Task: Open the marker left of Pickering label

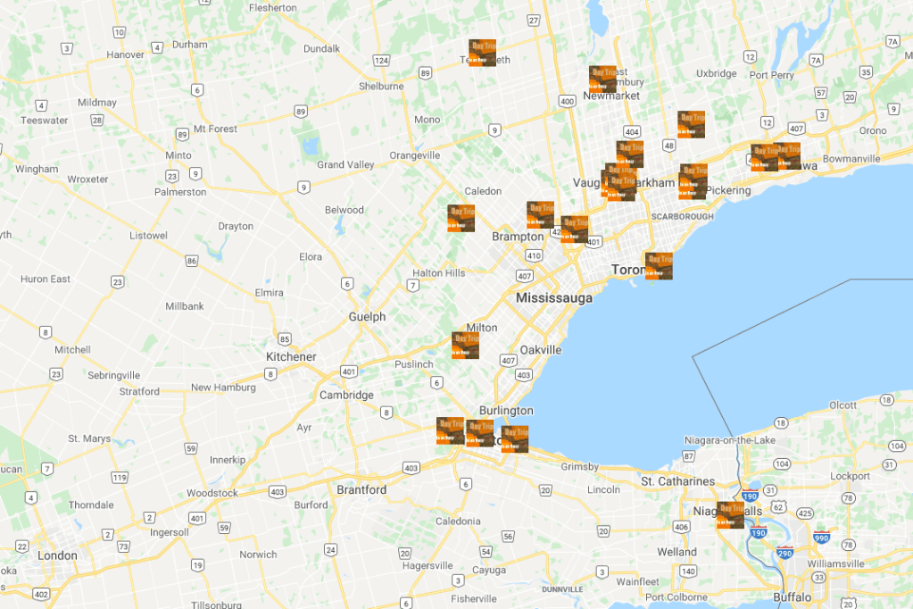Action: click(x=693, y=180)
